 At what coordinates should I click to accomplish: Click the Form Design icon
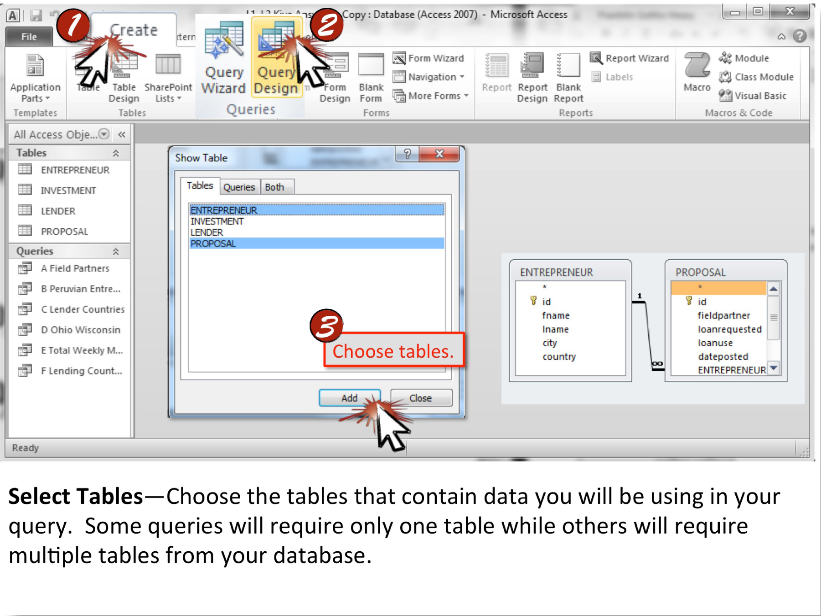(x=335, y=77)
